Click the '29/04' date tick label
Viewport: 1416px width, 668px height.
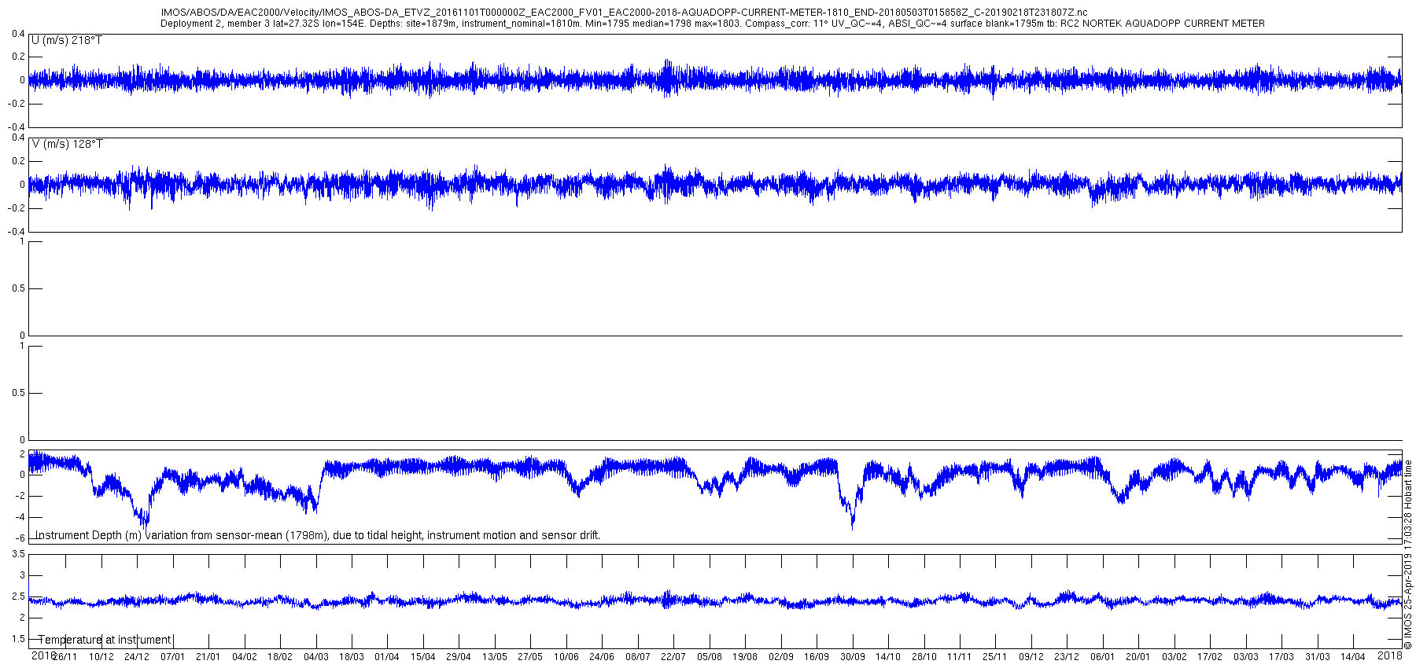pos(459,657)
